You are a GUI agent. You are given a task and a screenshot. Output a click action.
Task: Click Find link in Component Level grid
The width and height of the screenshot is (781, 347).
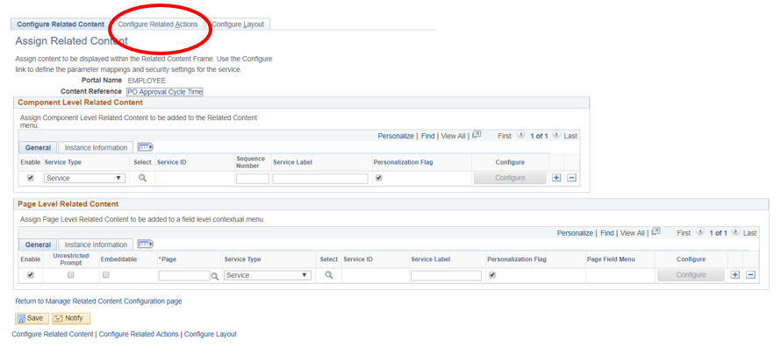pos(428,136)
